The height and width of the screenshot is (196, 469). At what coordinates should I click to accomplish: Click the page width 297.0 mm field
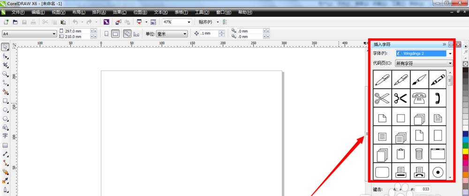[77, 31]
